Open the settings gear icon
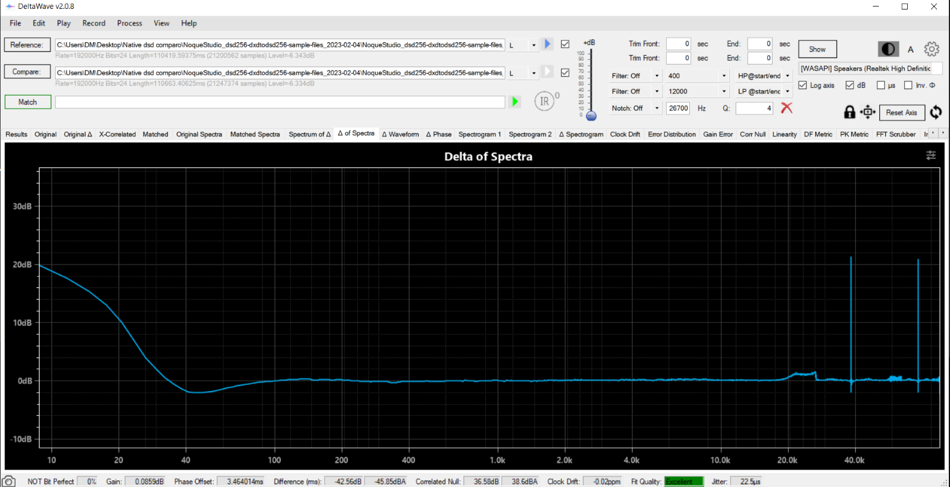This screenshot has width=950, height=487. pyautogui.click(x=932, y=49)
